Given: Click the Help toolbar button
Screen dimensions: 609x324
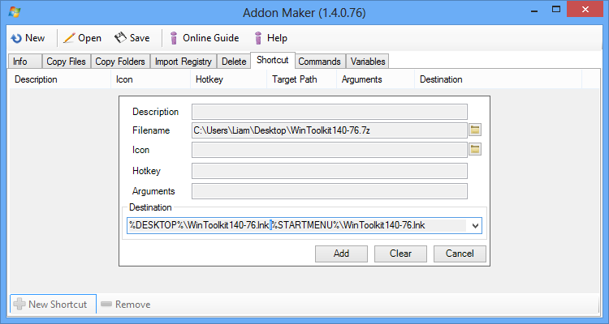Looking at the screenshot, I should [x=270, y=38].
